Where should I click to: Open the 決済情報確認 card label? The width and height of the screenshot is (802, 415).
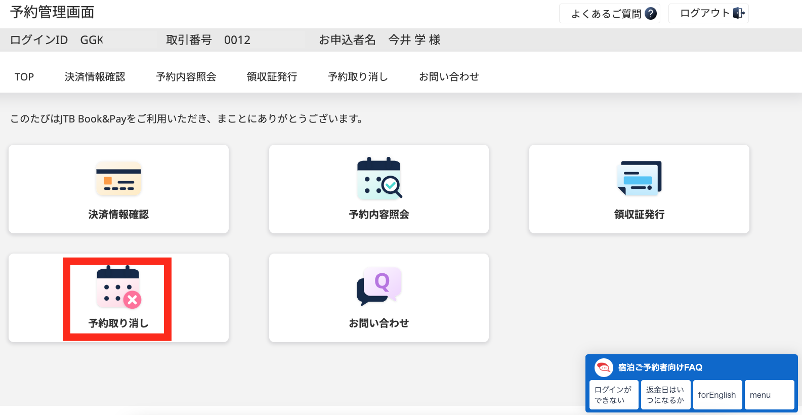click(118, 215)
